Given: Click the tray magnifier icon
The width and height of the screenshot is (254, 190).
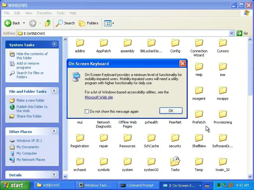Looking at the screenshot, I should pos(231,185).
